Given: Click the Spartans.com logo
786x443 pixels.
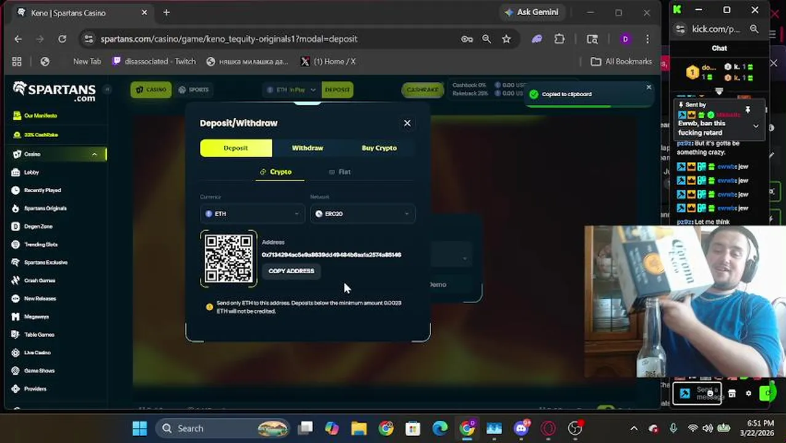Looking at the screenshot, I should 54,90.
